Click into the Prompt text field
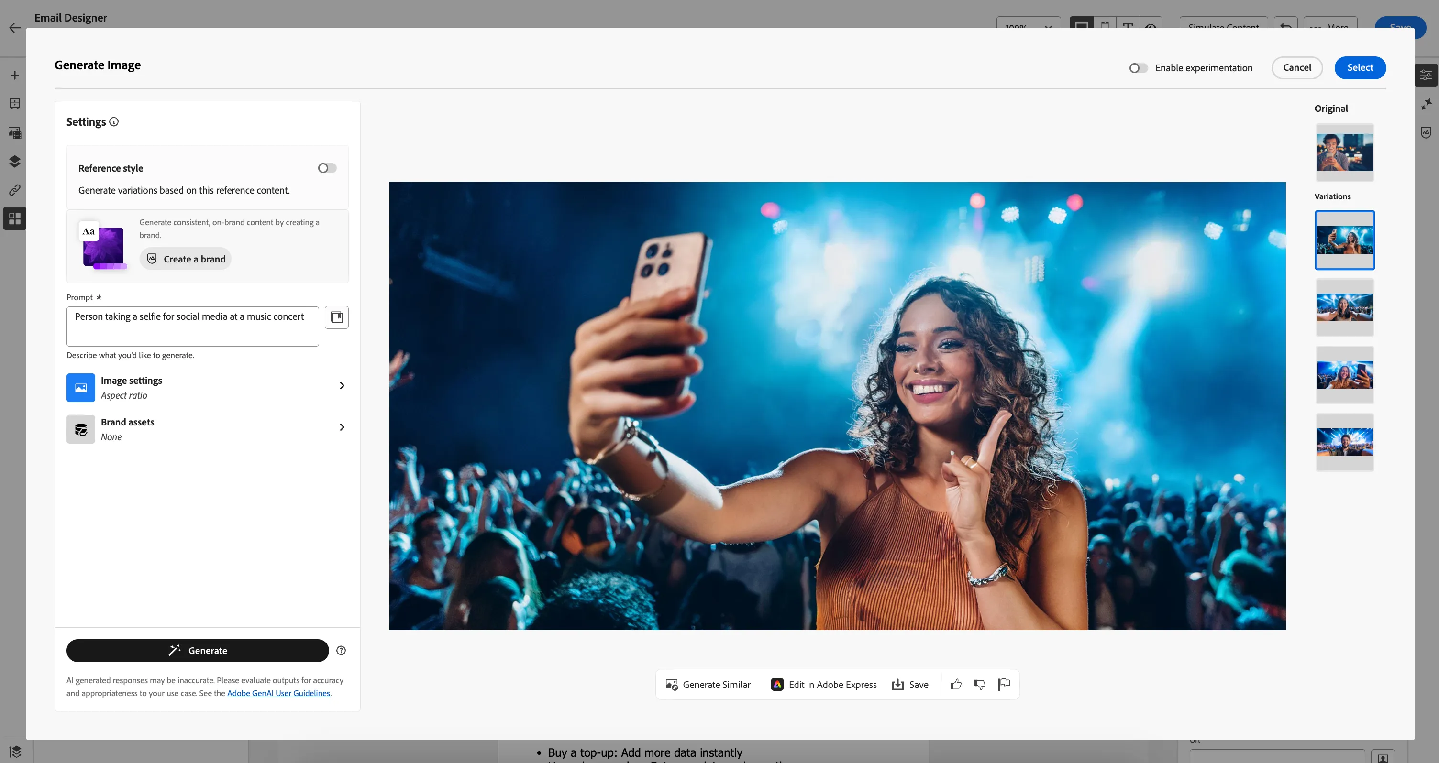Screen dimensions: 1439x763 click(193, 326)
